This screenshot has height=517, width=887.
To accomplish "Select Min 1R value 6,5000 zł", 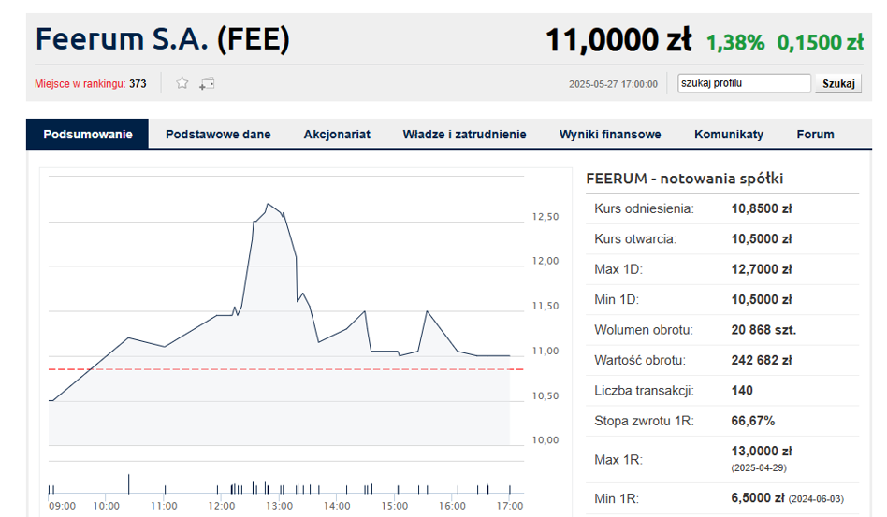I will pyautogui.click(x=758, y=497).
